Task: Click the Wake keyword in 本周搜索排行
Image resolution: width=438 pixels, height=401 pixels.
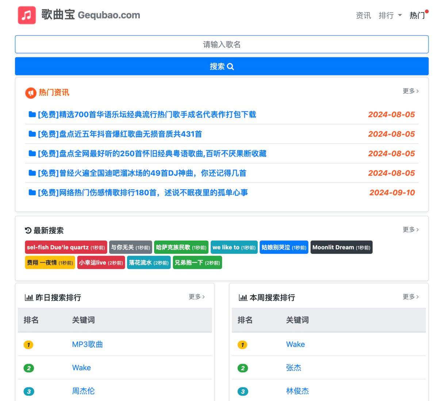Action: pos(295,344)
